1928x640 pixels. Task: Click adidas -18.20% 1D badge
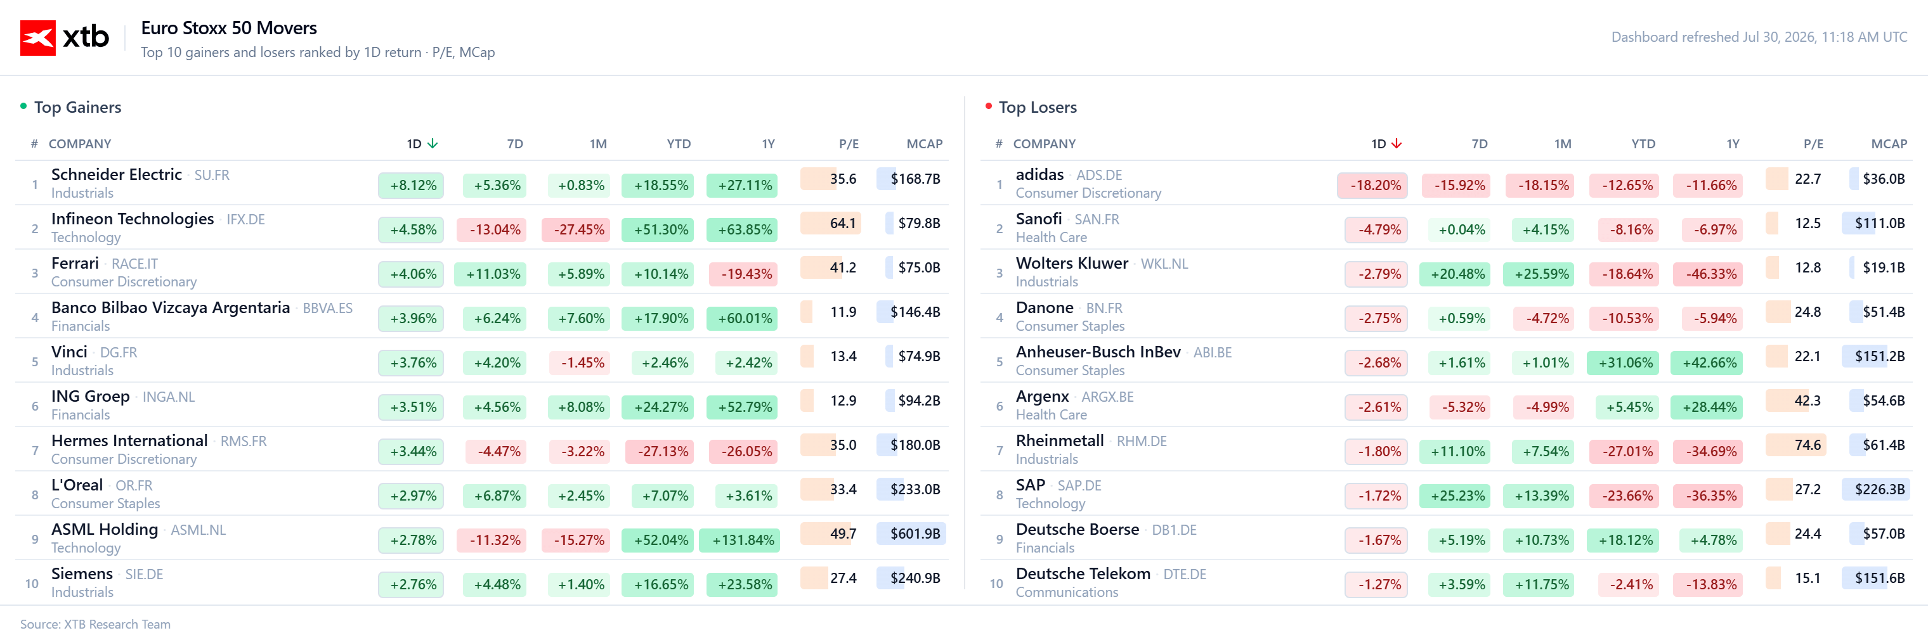tap(1372, 186)
